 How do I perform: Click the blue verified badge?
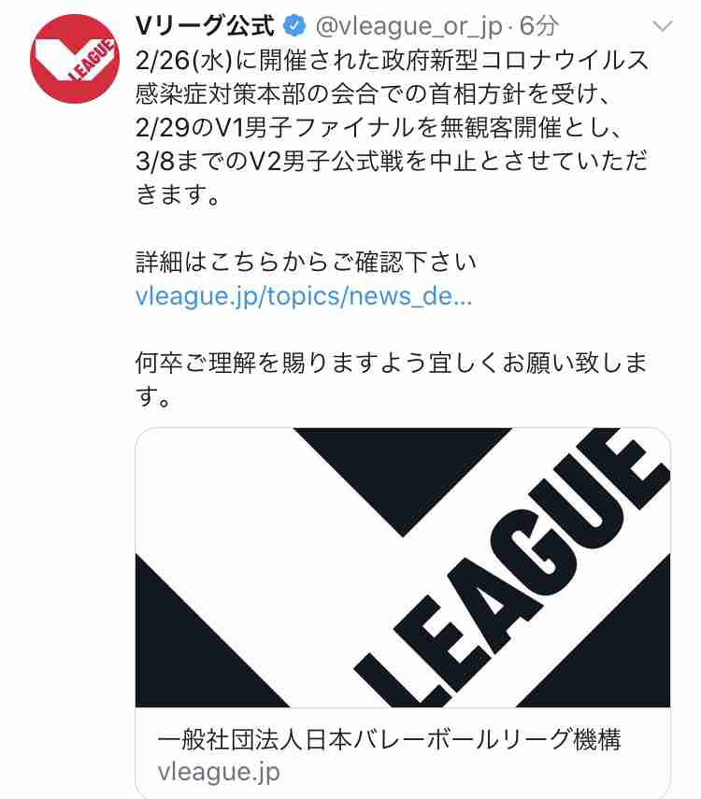pos(294,26)
